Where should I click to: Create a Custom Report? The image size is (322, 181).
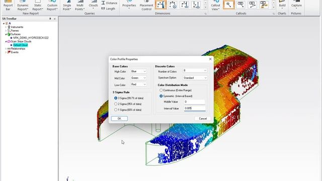[52, 6]
